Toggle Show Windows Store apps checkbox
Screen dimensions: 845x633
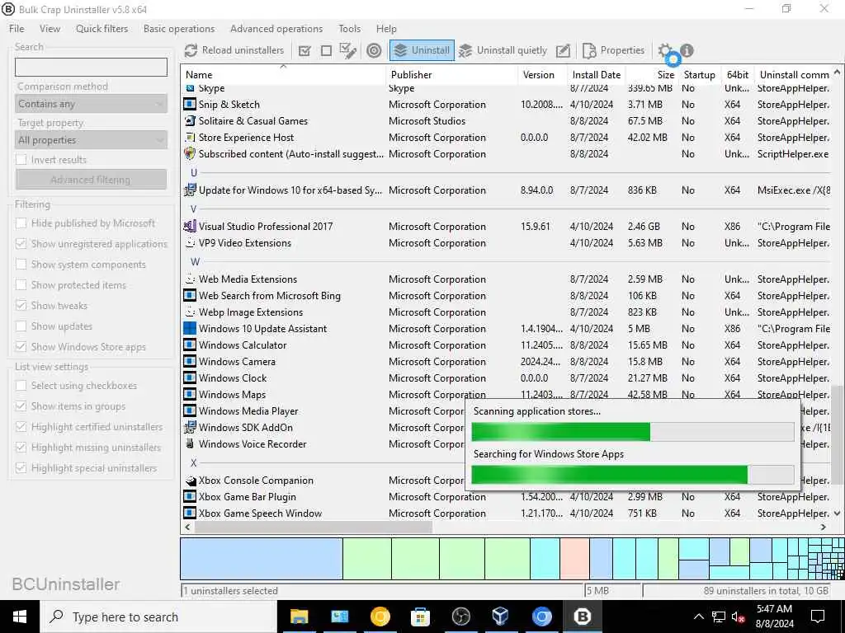(x=21, y=347)
